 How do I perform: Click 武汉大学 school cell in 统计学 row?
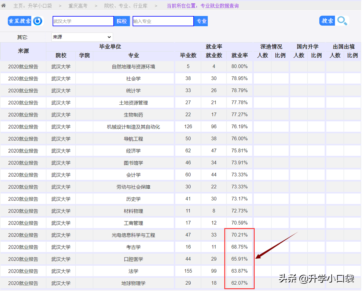coord(61,91)
